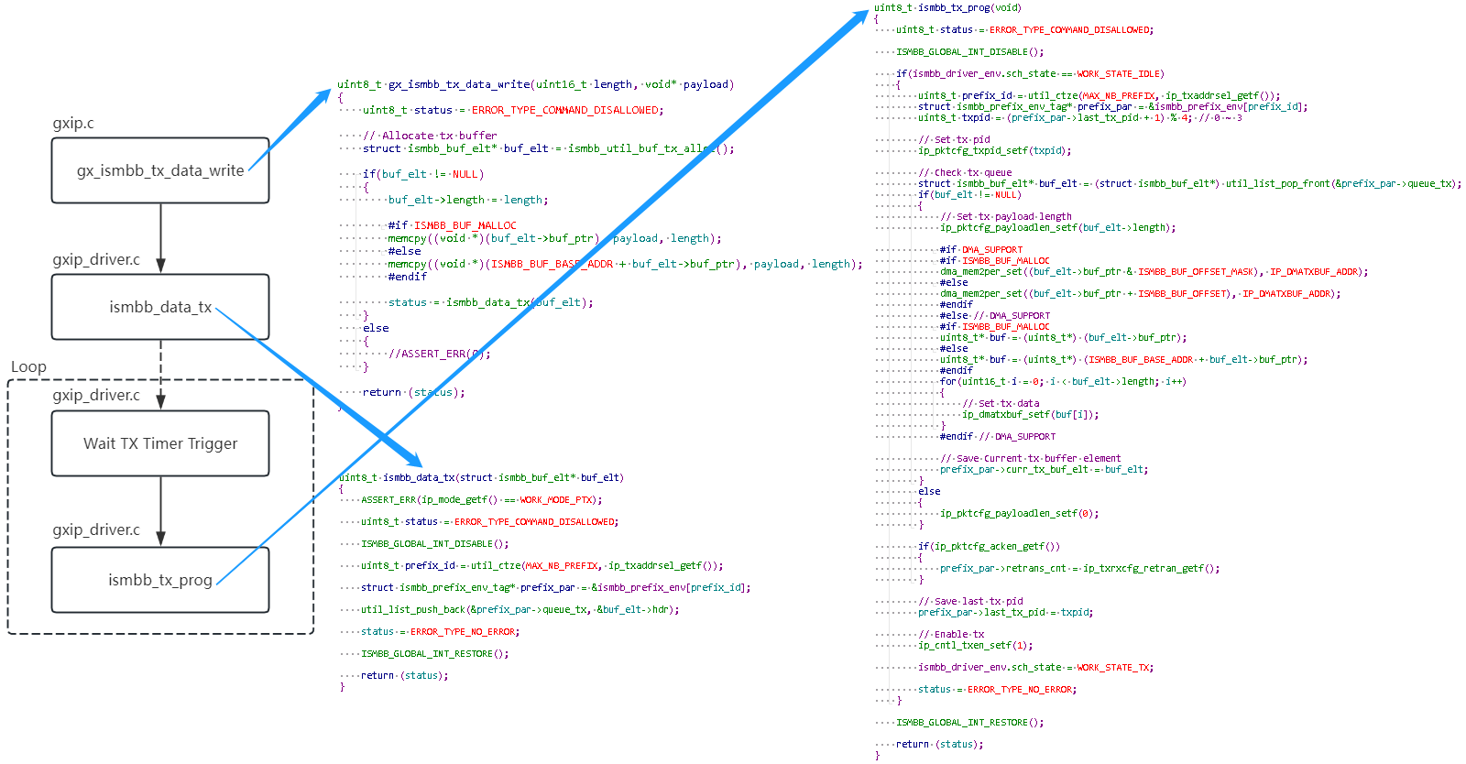Click the "// Check tx queue" comment

965,172
